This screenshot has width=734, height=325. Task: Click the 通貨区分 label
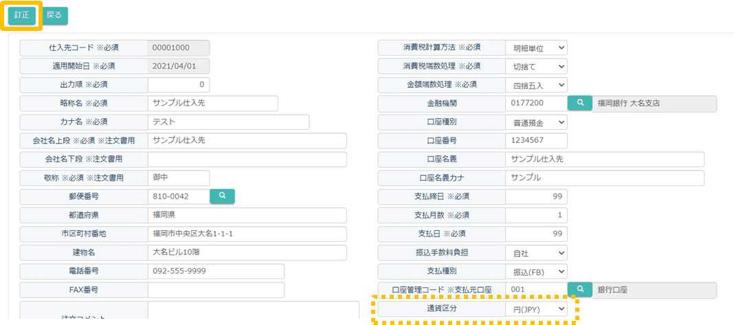442,309
